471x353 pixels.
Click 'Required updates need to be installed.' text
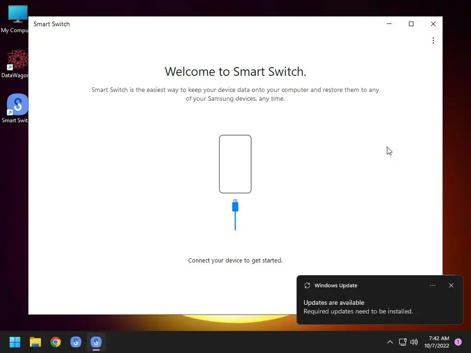tap(358, 311)
